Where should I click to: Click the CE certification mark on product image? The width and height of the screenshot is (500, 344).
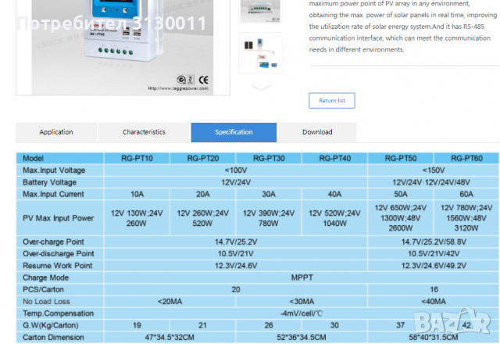[x=203, y=78]
